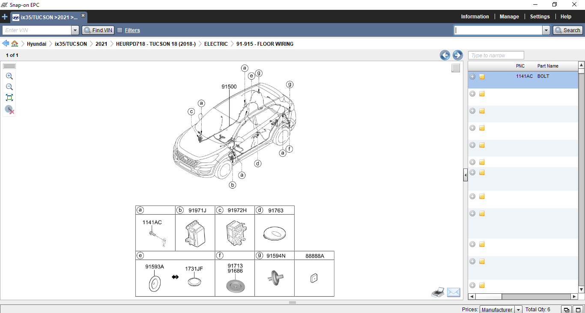
Task: Click the zoom in magnifier icon
Action: point(9,76)
